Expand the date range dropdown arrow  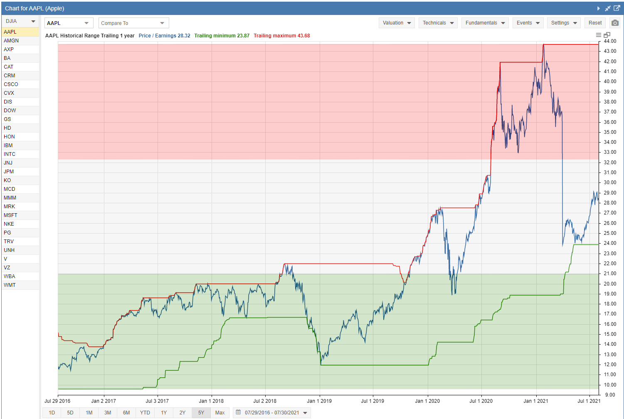coord(306,413)
